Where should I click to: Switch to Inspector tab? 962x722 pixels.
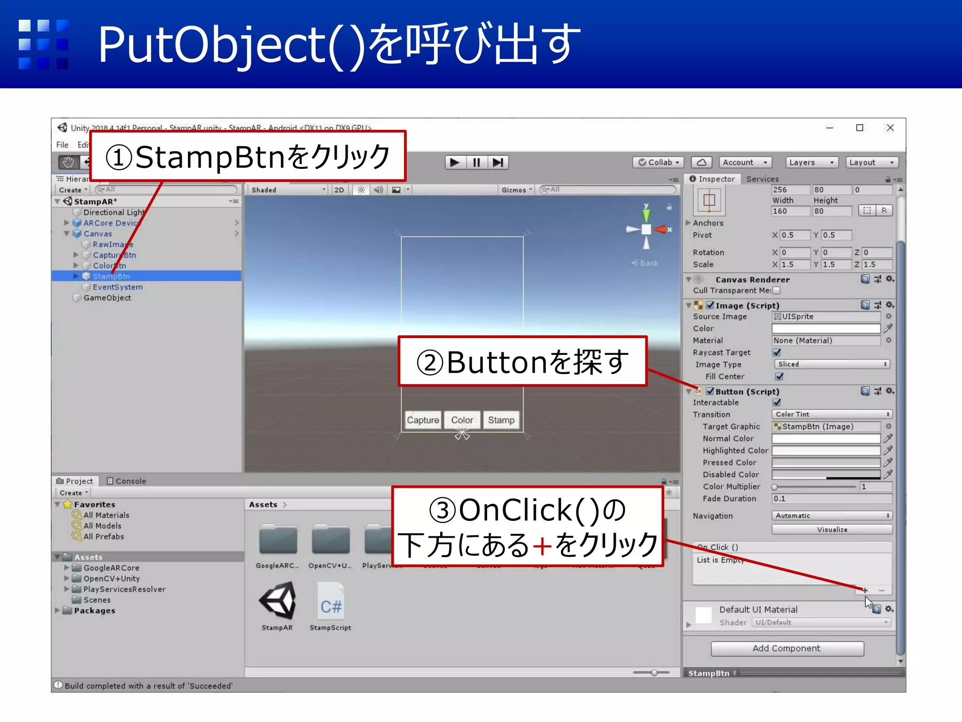[713, 179]
